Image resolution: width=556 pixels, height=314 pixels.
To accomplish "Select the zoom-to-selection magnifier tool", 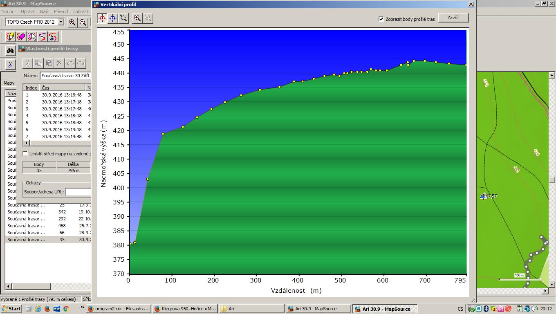I will point(123,18).
